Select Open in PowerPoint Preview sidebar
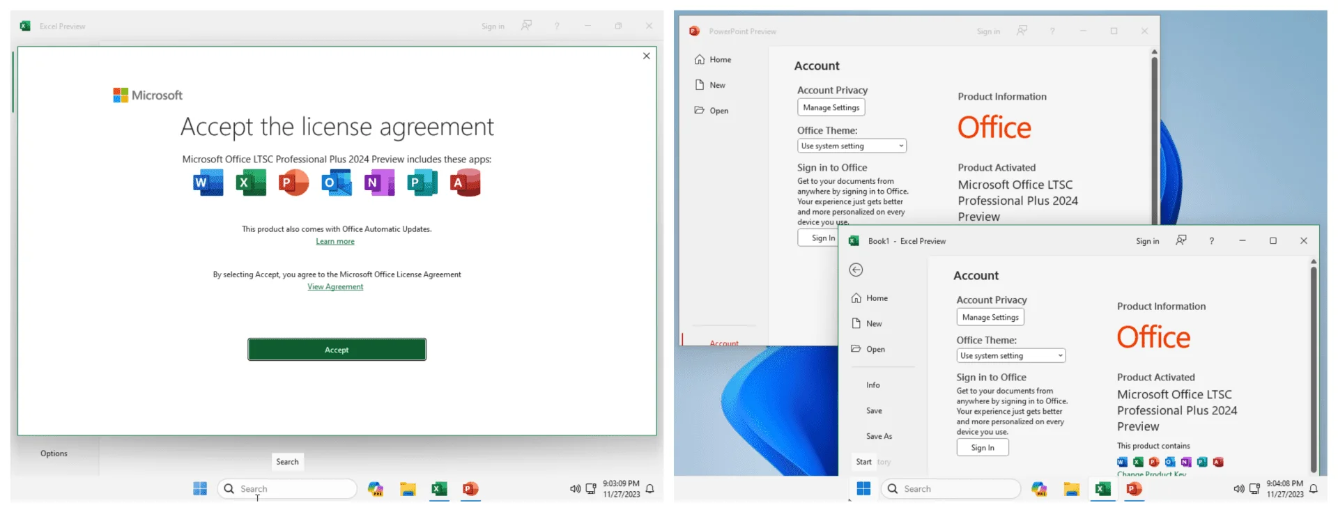 (712, 111)
